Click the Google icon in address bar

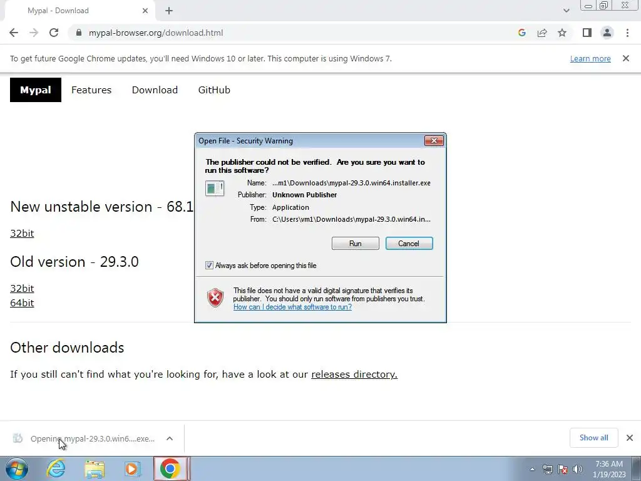coord(521,33)
